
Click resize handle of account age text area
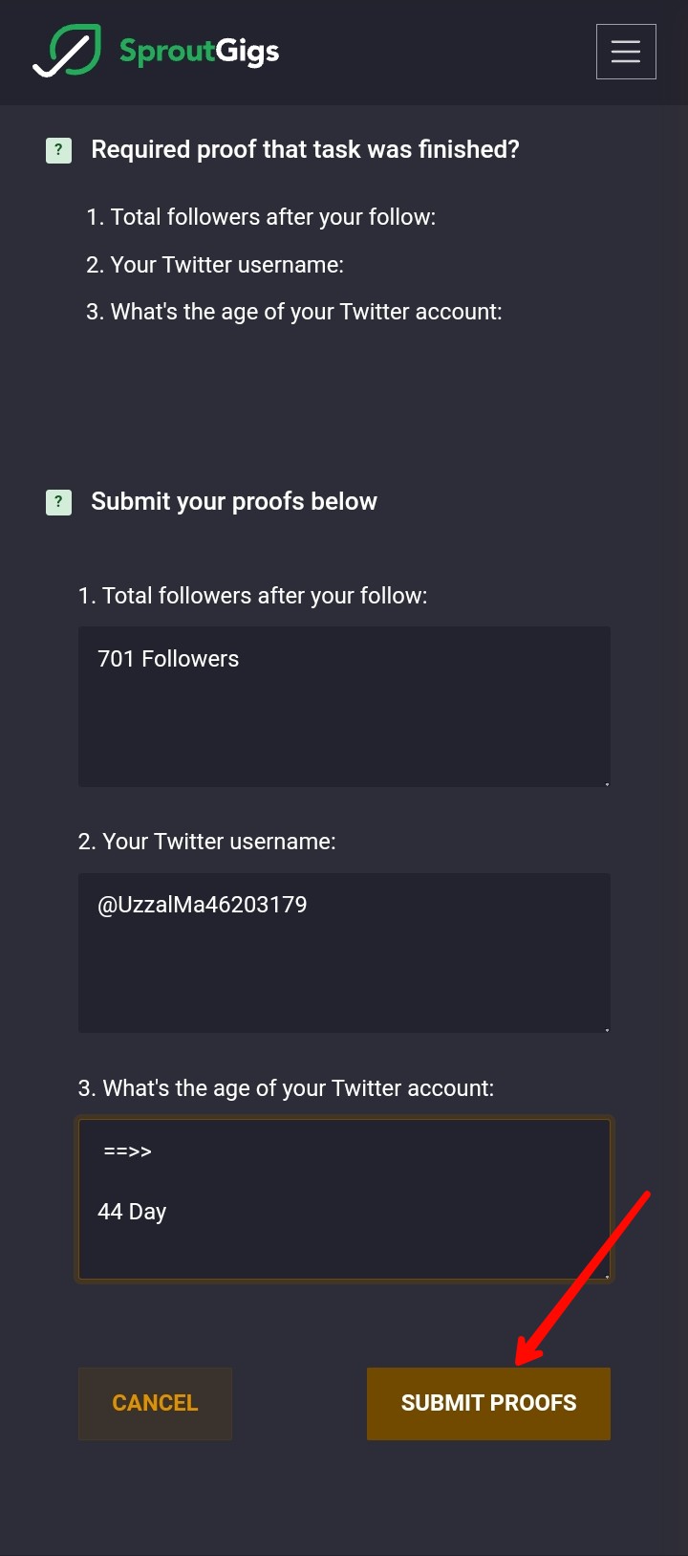(606, 1275)
